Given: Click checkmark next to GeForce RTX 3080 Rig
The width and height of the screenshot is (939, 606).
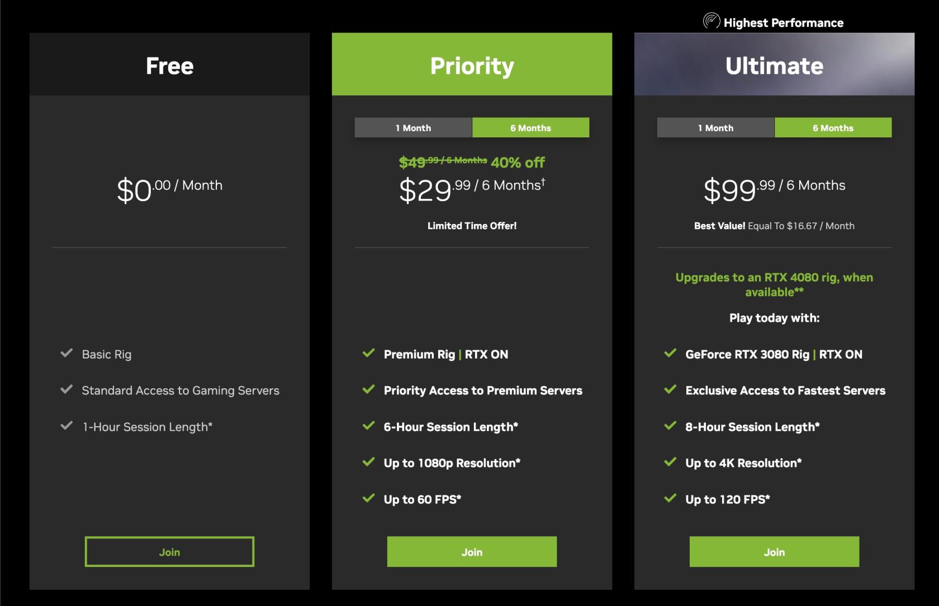Looking at the screenshot, I should click(670, 353).
